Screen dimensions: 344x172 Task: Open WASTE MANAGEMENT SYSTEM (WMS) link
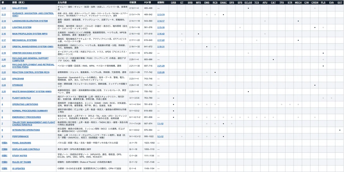[x=32, y=92]
